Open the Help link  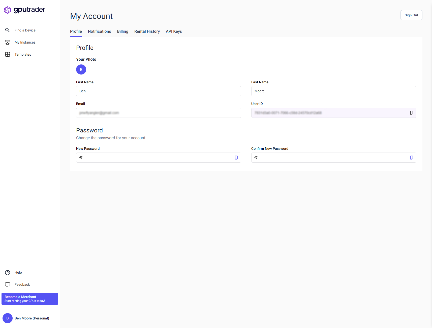click(18, 272)
